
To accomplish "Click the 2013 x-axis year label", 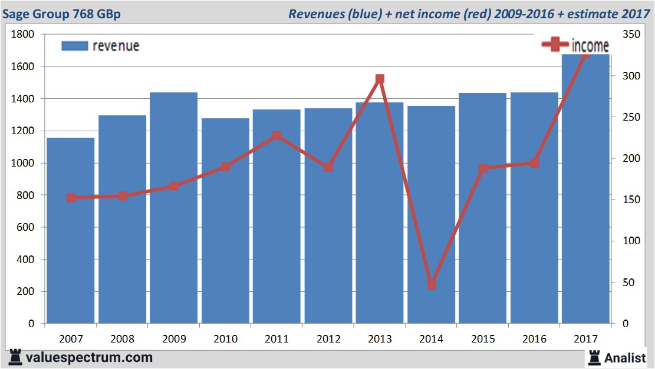I will (x=380, y=338).
